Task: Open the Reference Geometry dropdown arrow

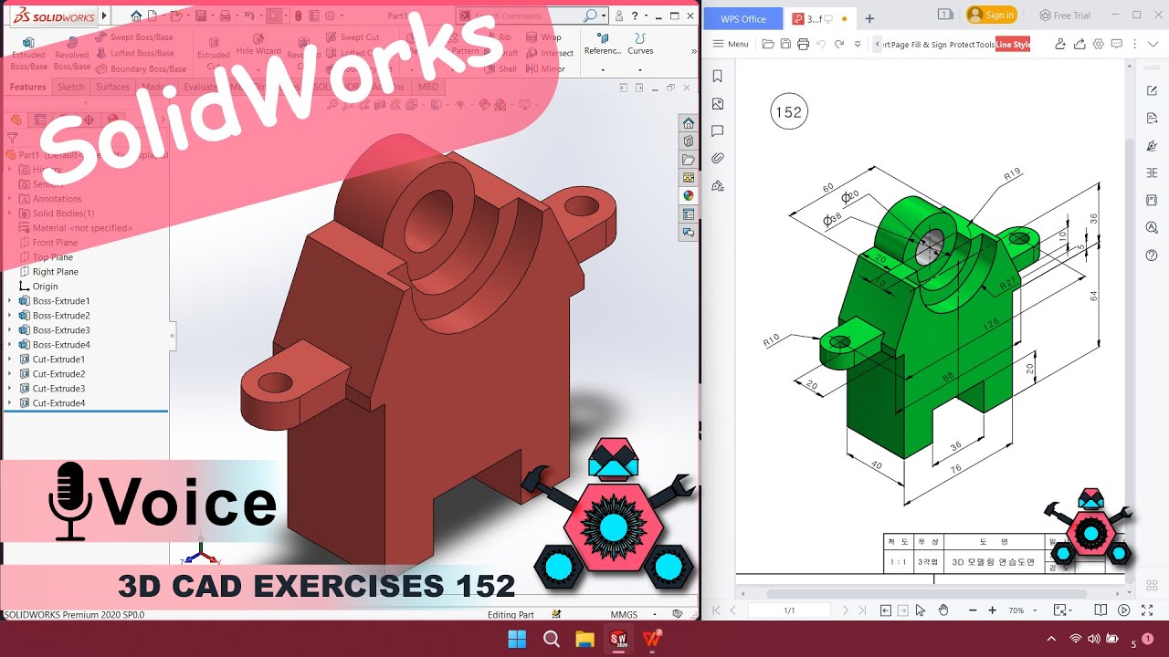Action: (602, 68)
